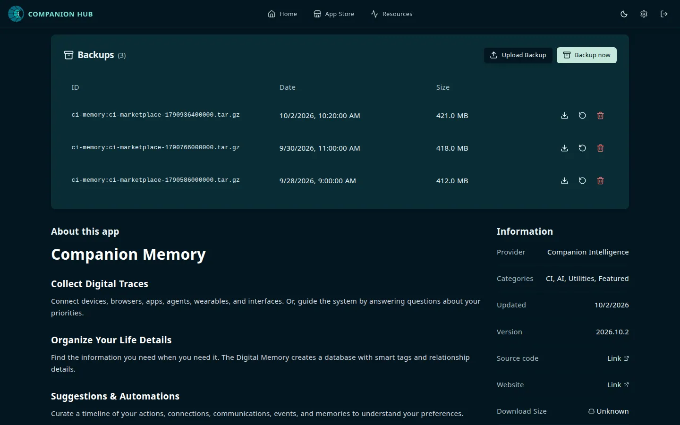Viewport: 680px width, 425px height.
Task: Go to Home in navigation
Action: pyautogui.click(x=282, y=14)
